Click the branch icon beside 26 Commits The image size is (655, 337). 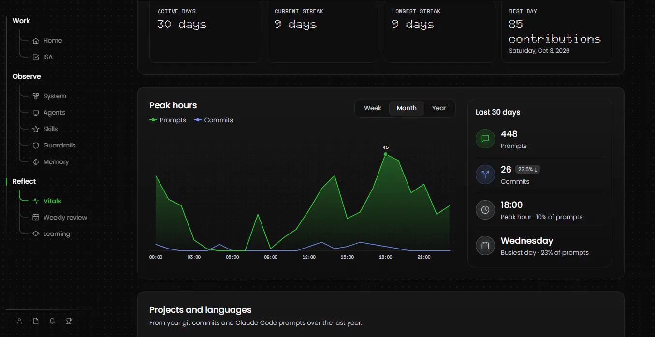(x=485, y=175)
